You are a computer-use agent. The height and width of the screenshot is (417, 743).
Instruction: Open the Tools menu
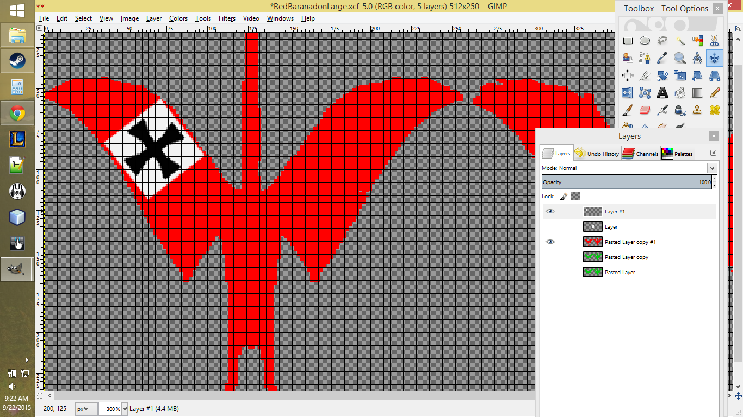pyautogui.click(x=203, y=18)
